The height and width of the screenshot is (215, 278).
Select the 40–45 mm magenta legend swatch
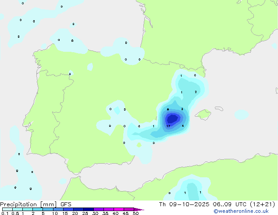click(119, 209)
